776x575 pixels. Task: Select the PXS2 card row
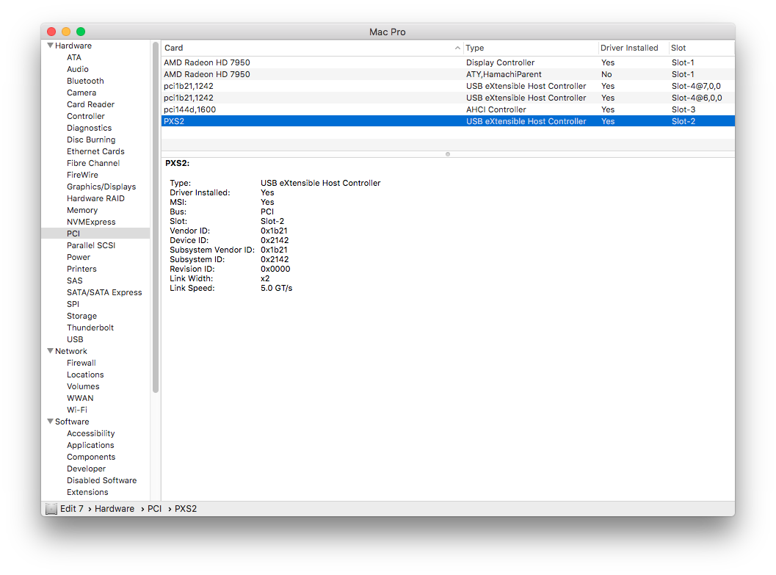(x=448, y=121)
